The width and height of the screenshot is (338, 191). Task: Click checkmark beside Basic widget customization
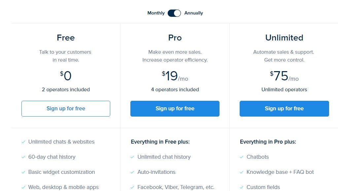pos(23,172)
